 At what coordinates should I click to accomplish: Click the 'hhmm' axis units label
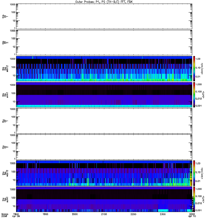tap(5, 214)
